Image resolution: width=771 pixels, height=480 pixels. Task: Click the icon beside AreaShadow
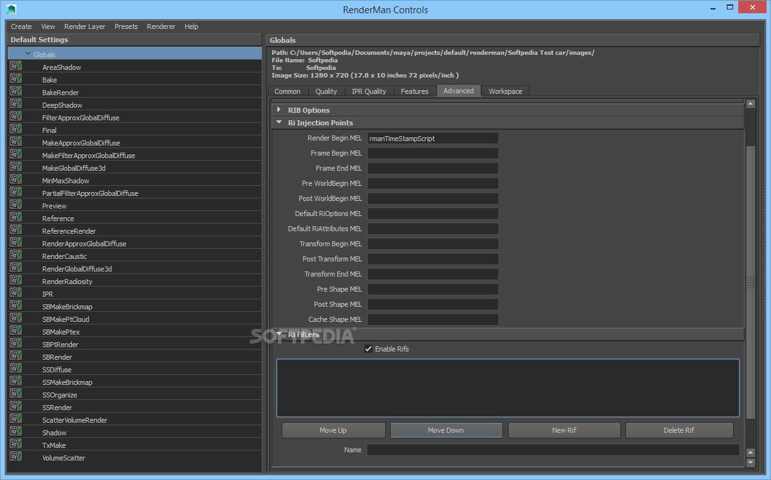pyautogui.click(x=16, y=66)
